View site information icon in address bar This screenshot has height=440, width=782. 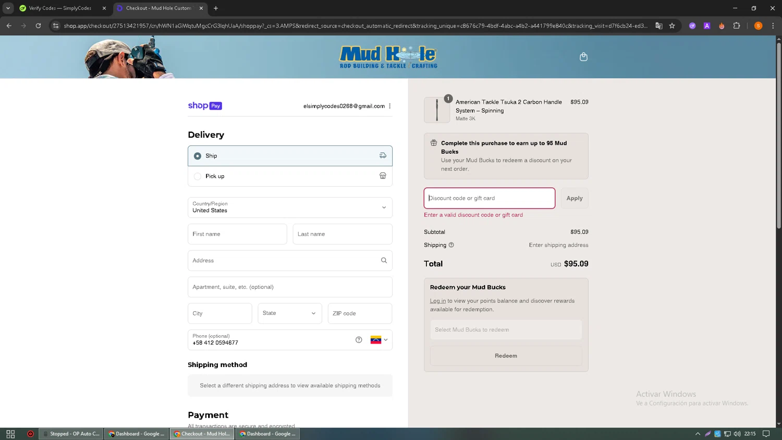[56, 26]
